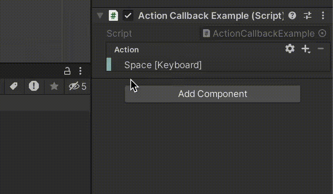Disable the Action Callback Example script checkbox
This screenshot has width=333, height=194.
128,16
